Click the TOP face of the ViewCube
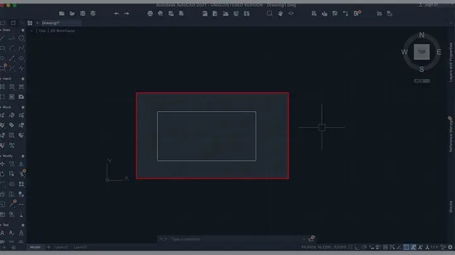455x255 pixels. [x=422, y=52]
